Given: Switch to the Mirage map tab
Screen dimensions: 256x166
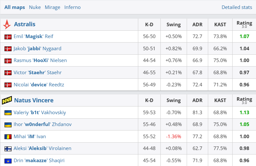Looking at the screenshot, I should click(52, 7).
